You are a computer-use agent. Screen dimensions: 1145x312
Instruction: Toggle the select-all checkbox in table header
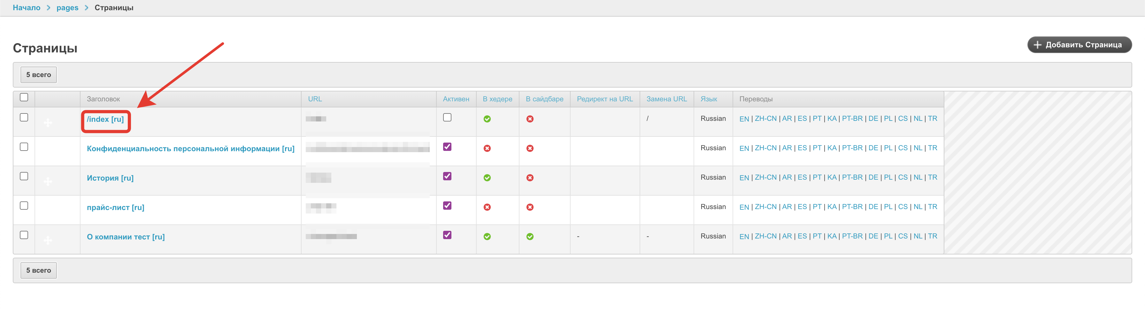(24, 97)
